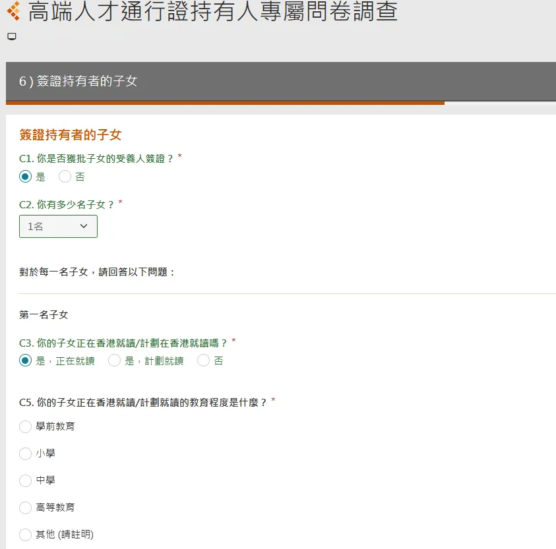
Task: Select 否 for studying in Hong Kong question
Action: [x=204, y=361]
